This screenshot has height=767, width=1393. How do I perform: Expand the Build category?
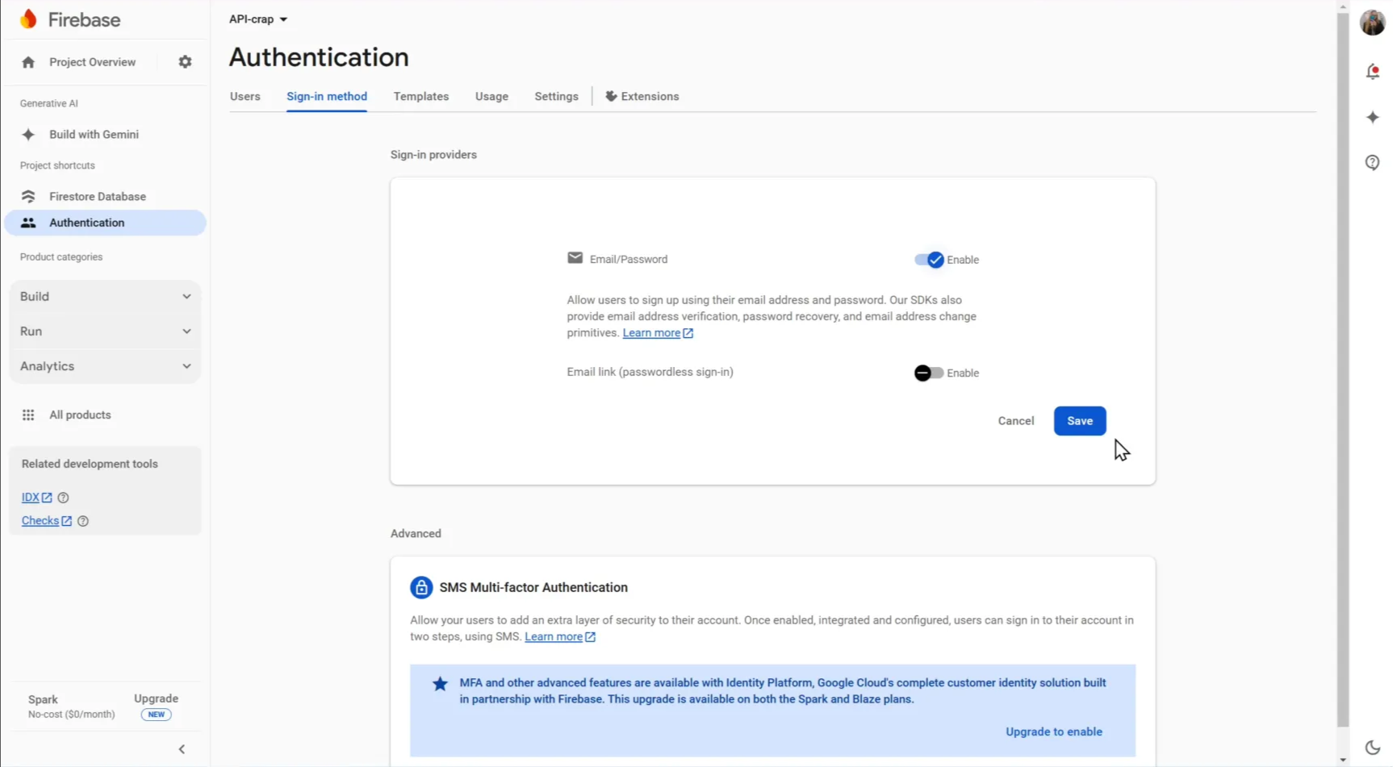tap(105, 297)
